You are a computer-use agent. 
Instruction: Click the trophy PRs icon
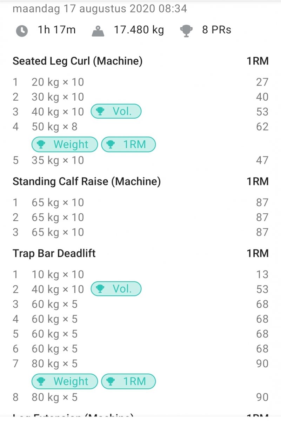(x=186, y=31)
